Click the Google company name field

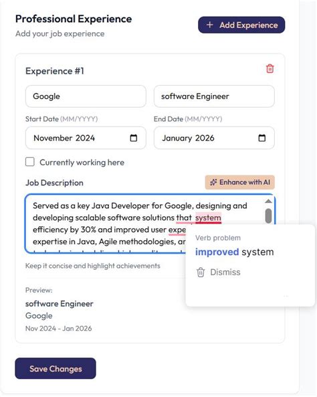pos(86,96)
